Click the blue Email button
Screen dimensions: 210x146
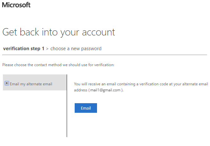click(x=86, y=108)
